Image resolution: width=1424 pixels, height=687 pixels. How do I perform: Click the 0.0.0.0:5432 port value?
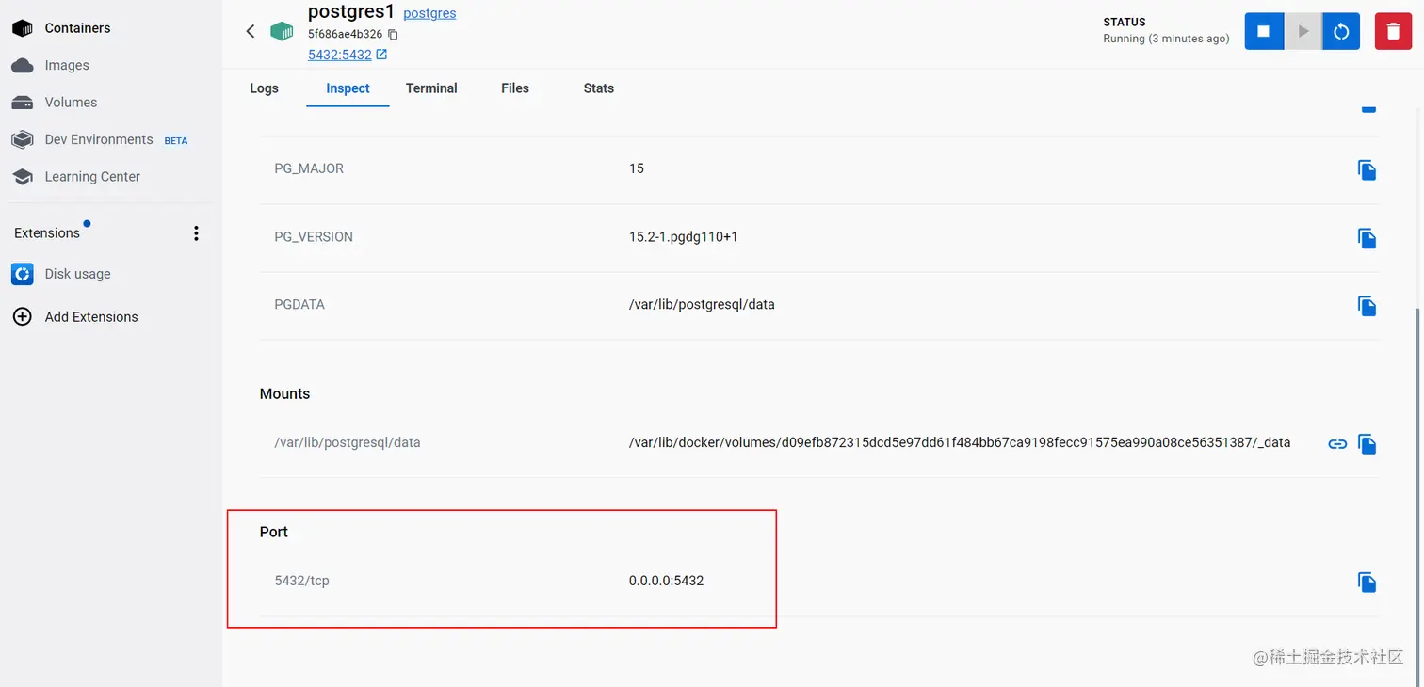(666, 581)
